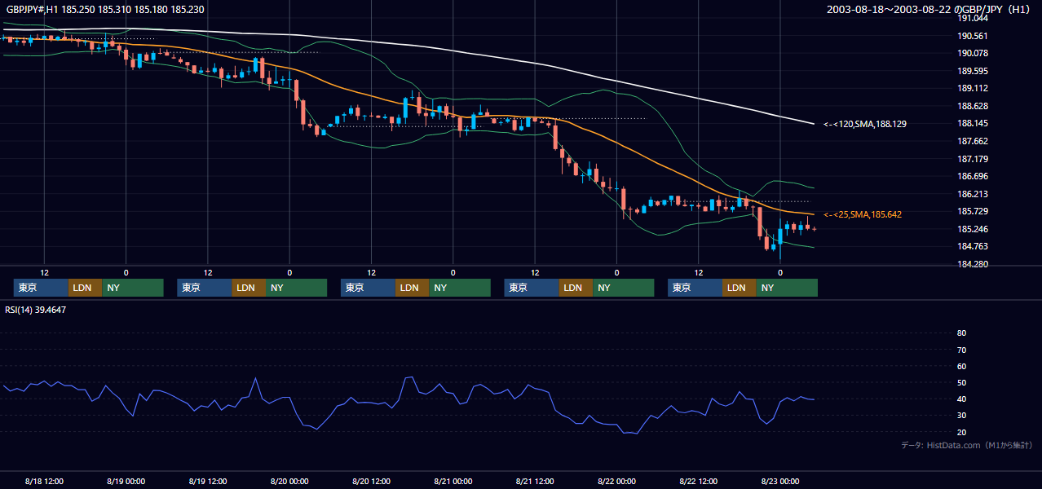Click the LDN session box for 8/18
Image resolution: width=1042 pixels, height=489 pixels.
click(x=86, y=288)
